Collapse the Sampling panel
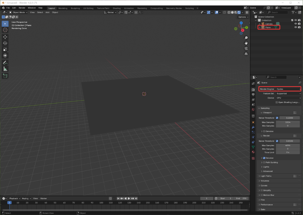 point(265,108)
